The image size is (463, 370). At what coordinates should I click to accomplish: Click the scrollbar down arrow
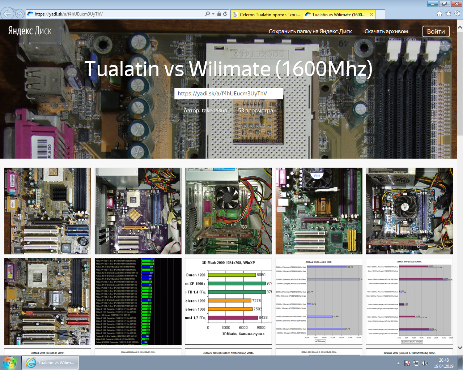460,348
